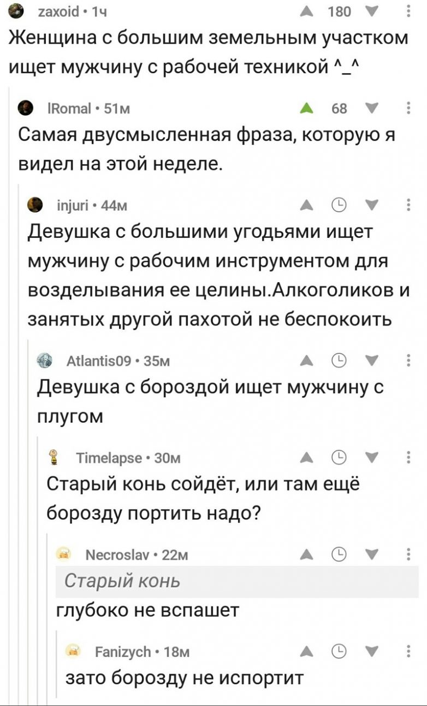Screen dimensions: 427x706
Task: Open three-dot menu on IRomal's comment
Action: coord(410,108)
